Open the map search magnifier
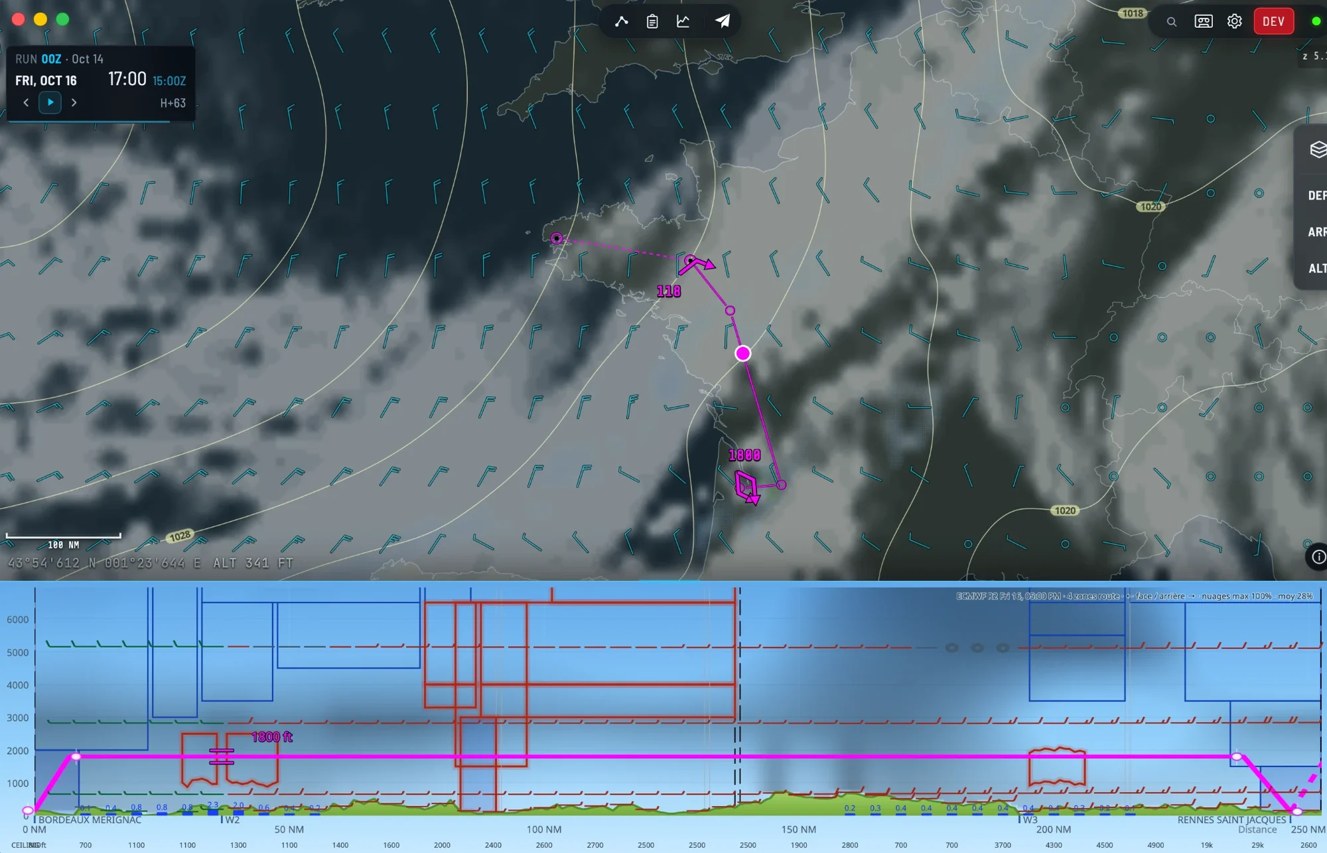This screenshot has height=853, width=1327. coord(1172,21)
